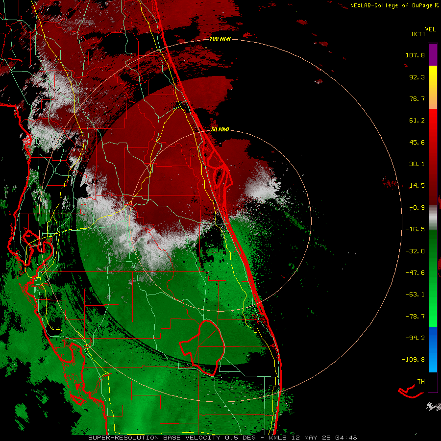This screenshot has height=441, width=441.
Task: Click the -32.0 scale value
Action: click(x=415, y=251)
